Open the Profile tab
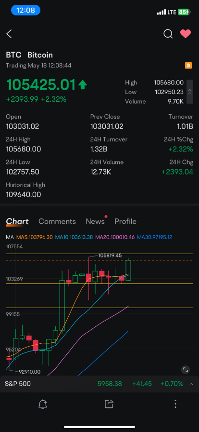 [x=125, y=221]
